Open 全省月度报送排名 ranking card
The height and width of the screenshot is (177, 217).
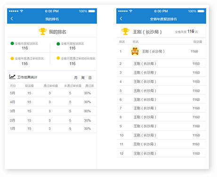pos(73,46)
